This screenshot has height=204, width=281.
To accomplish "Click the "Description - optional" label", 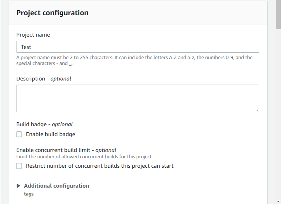I will click(x=44, y=79).
